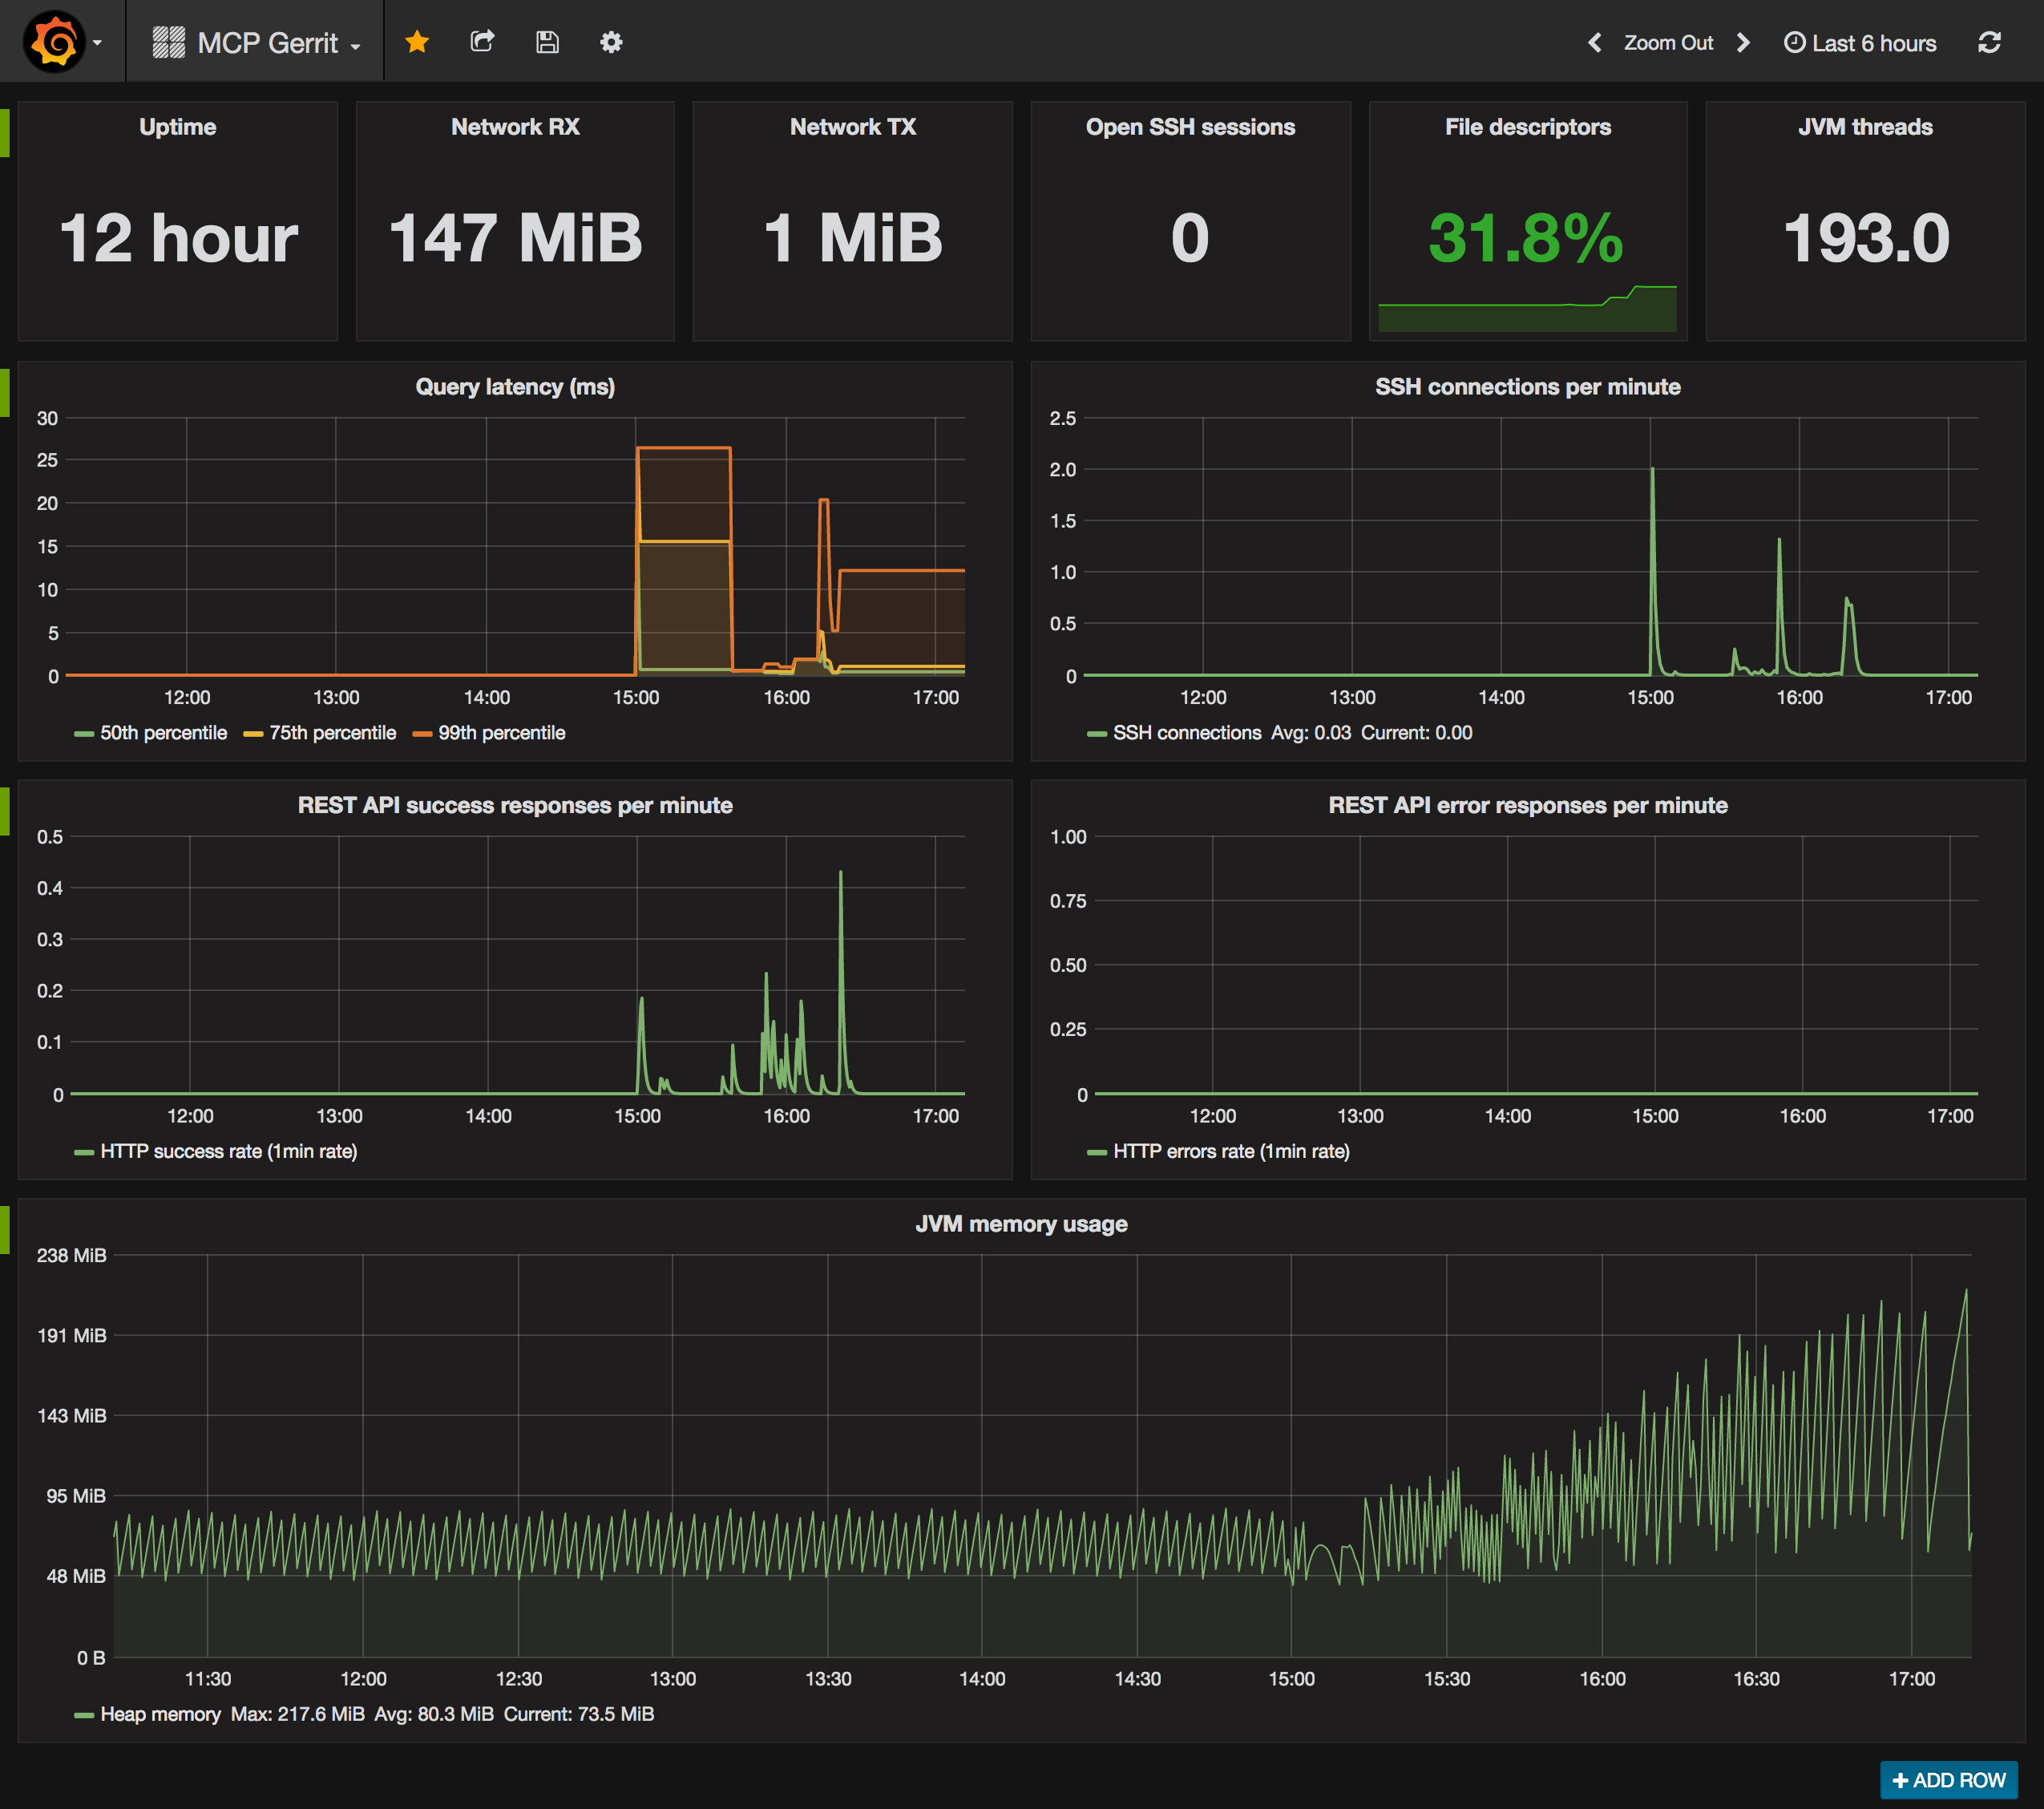Click the 50th percentile green color swatch

coord(84,735)
